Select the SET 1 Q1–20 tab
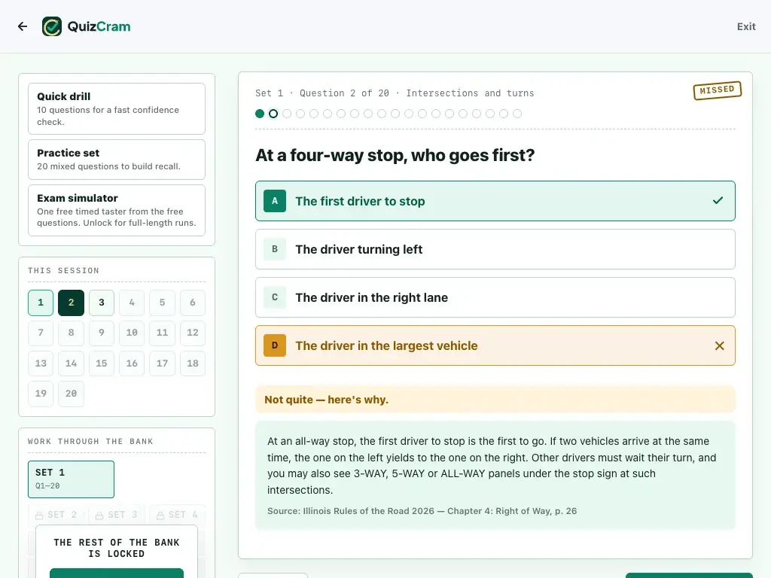Viewport: 771px width, 578px height. pyautogui.click(x=71, y=479)
